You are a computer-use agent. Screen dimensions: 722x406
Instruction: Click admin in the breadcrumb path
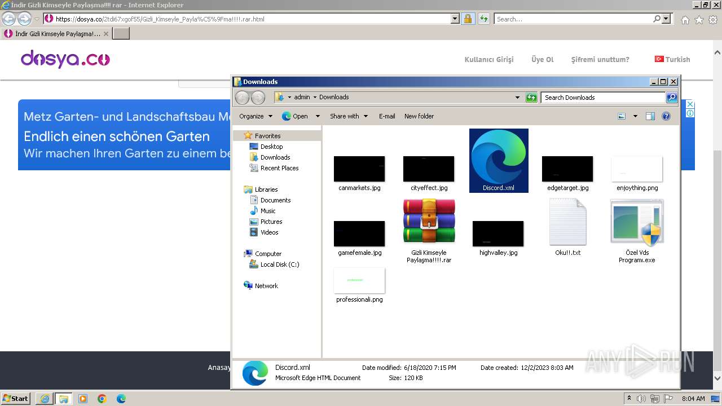click(x=302, y=97)
